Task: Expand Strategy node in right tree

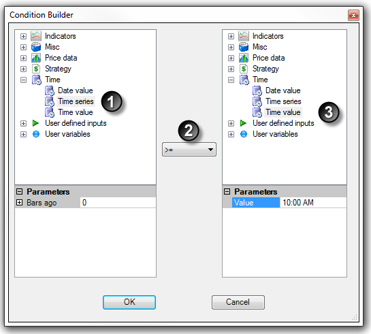Action: (x=231, y=69)
